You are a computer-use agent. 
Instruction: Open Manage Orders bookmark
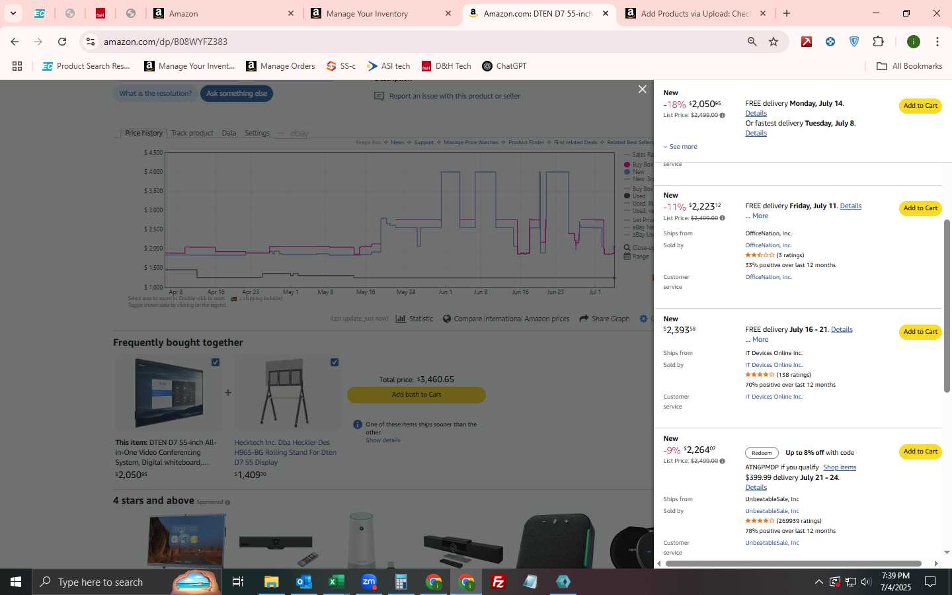pyautogui.click(x=280, y=66)
